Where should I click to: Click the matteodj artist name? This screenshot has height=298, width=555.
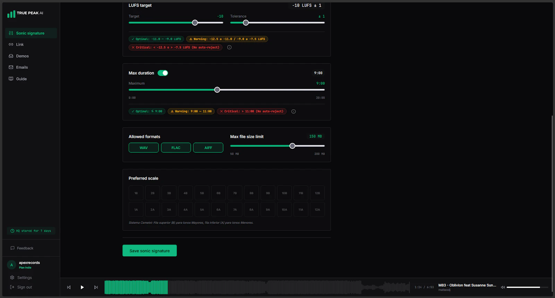click(x=444, y=290)
